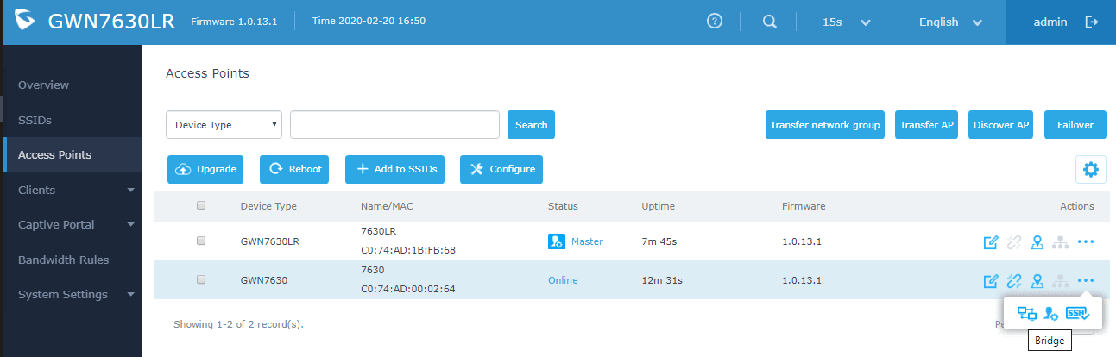
Task: Click the uptime value 12m 31s
Action: tap(662, 279)
